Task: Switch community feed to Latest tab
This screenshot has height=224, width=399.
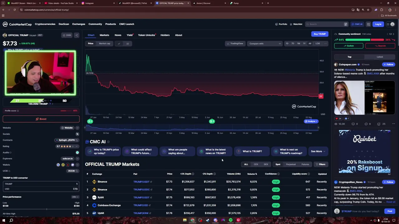Action: point(380,57)
